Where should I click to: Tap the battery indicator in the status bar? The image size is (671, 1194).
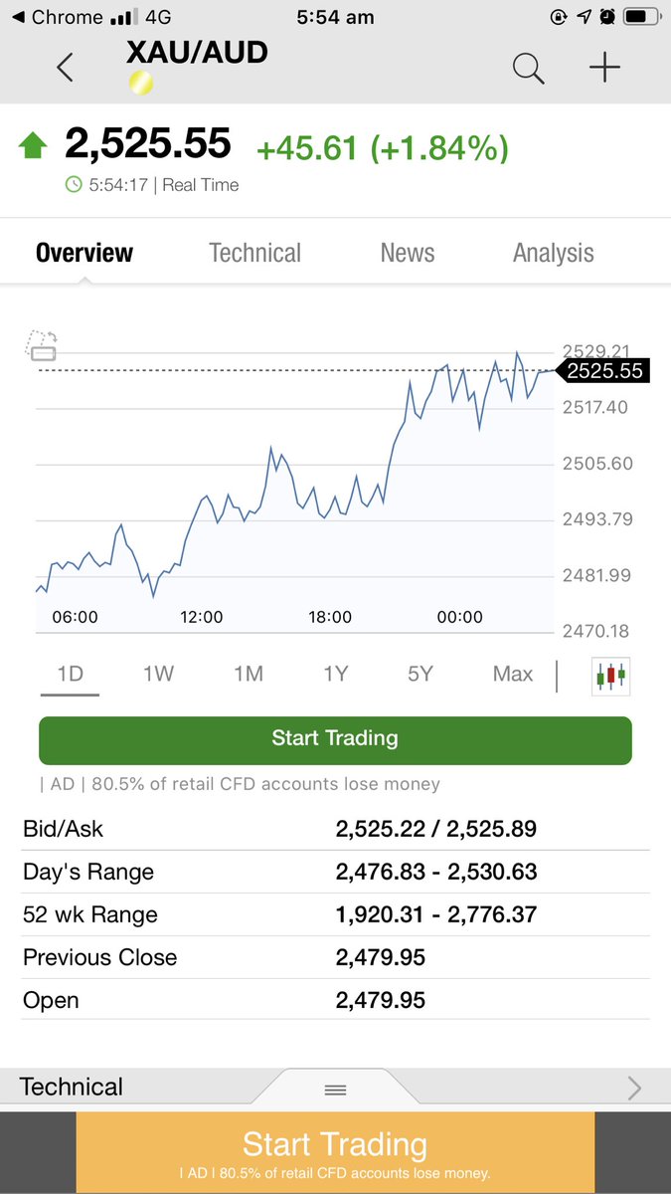point(643,17)
